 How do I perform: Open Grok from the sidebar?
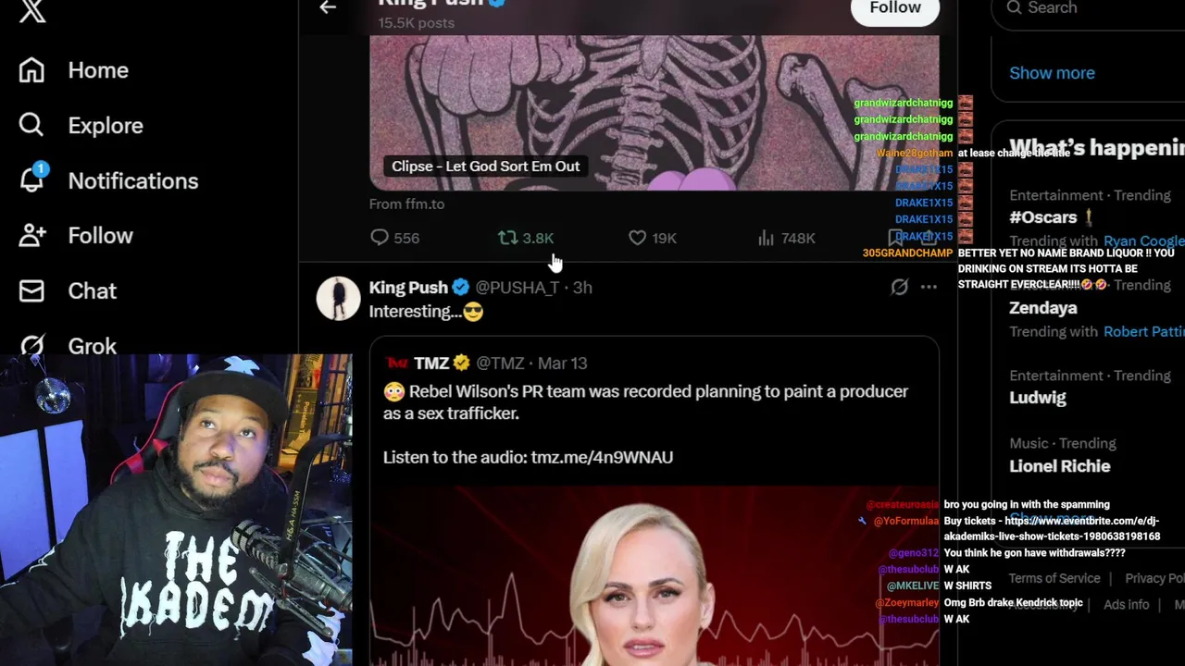click(69, 345)
